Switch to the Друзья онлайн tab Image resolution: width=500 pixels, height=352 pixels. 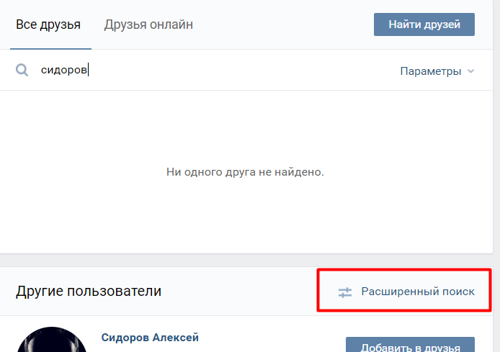pos(148,24)
